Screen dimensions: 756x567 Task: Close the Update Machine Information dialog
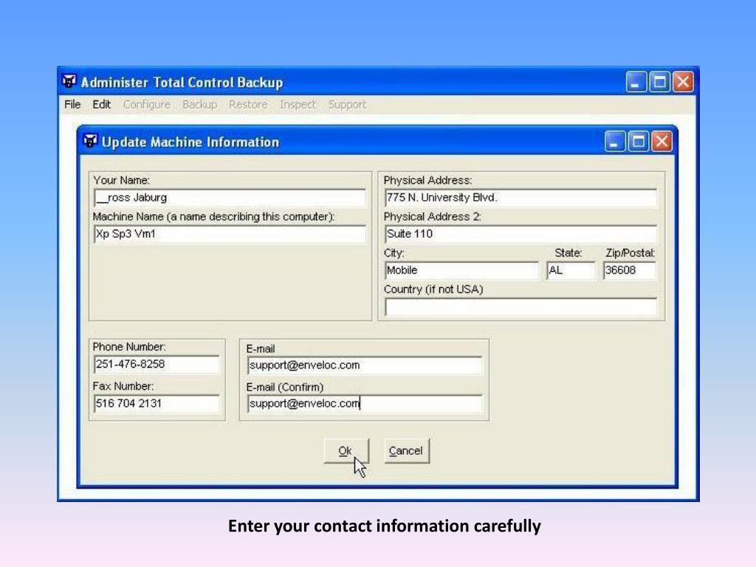661,142
